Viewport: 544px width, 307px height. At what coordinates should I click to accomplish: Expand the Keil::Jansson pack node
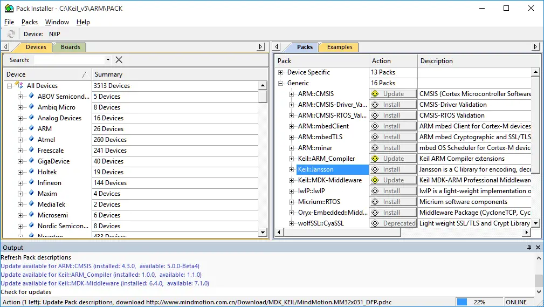pos(292,169)
